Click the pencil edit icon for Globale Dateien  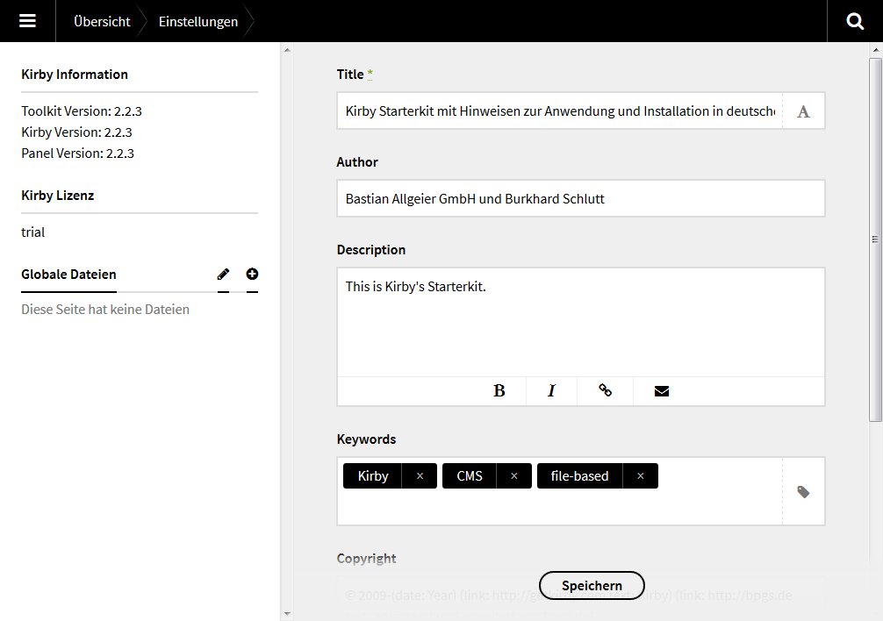pos(223,275)
